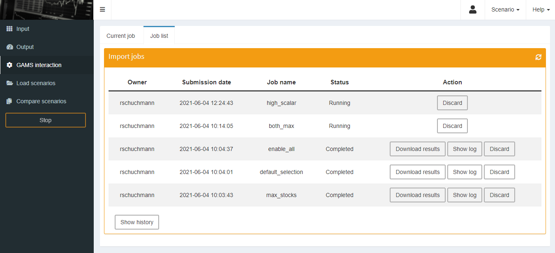The height and width of the screenshot is (253, 555).
Task: Discard the both_max job
Action: 452,126
